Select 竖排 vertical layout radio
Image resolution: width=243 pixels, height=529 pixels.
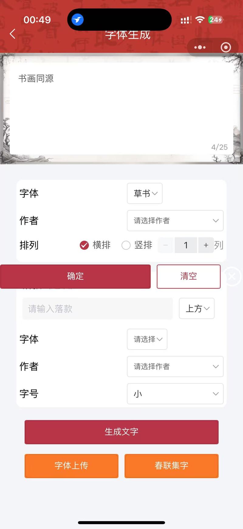[126, 245]
